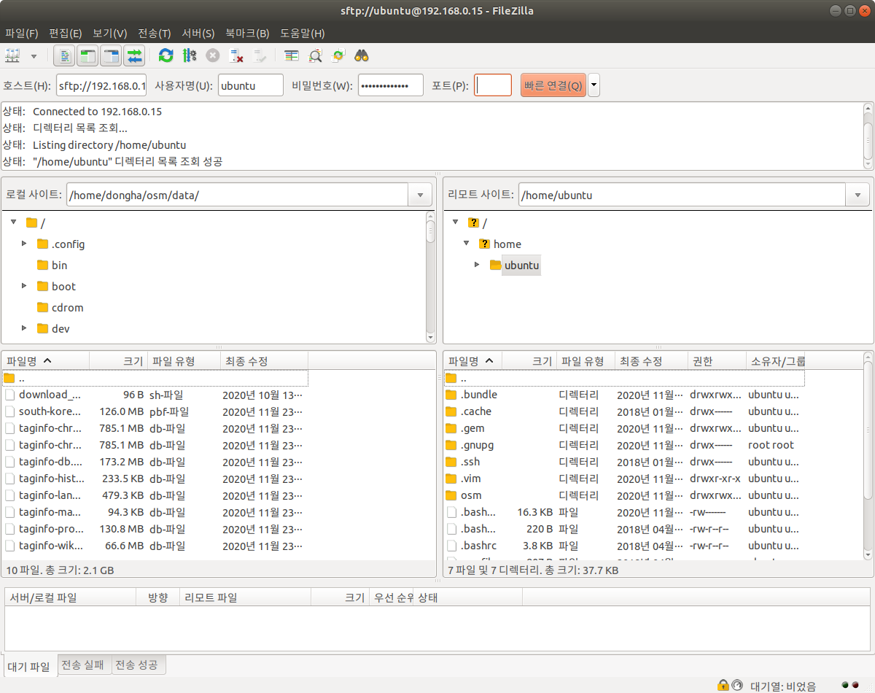Toggle the transfer queue display
Image resolution: width=875 pixels, height=693 pixels.
135,55
